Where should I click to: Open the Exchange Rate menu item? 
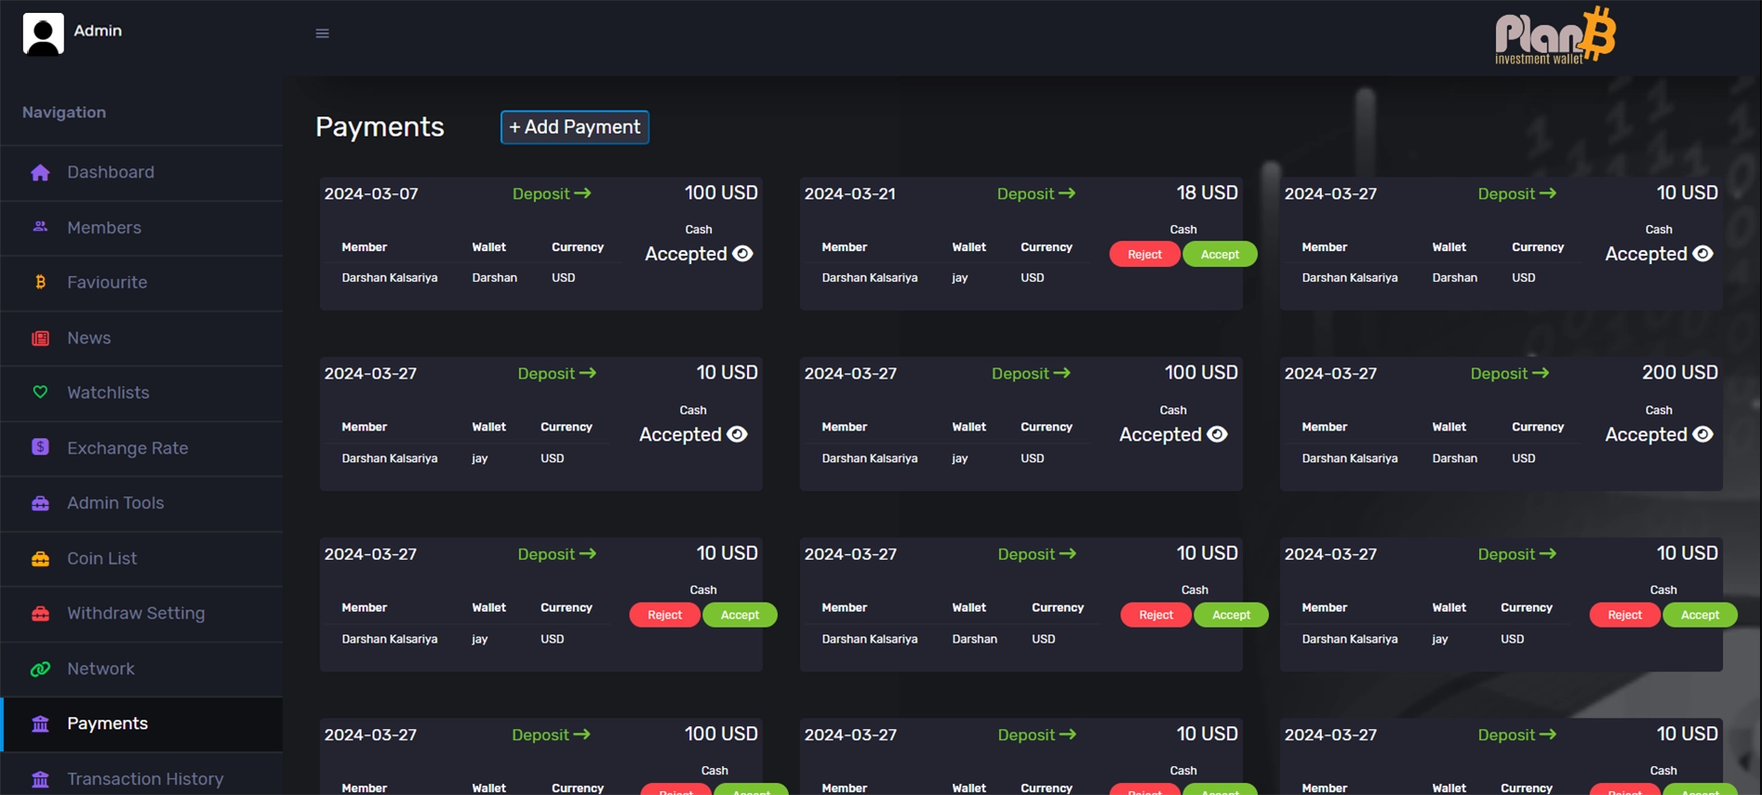[x=141, y=447]
